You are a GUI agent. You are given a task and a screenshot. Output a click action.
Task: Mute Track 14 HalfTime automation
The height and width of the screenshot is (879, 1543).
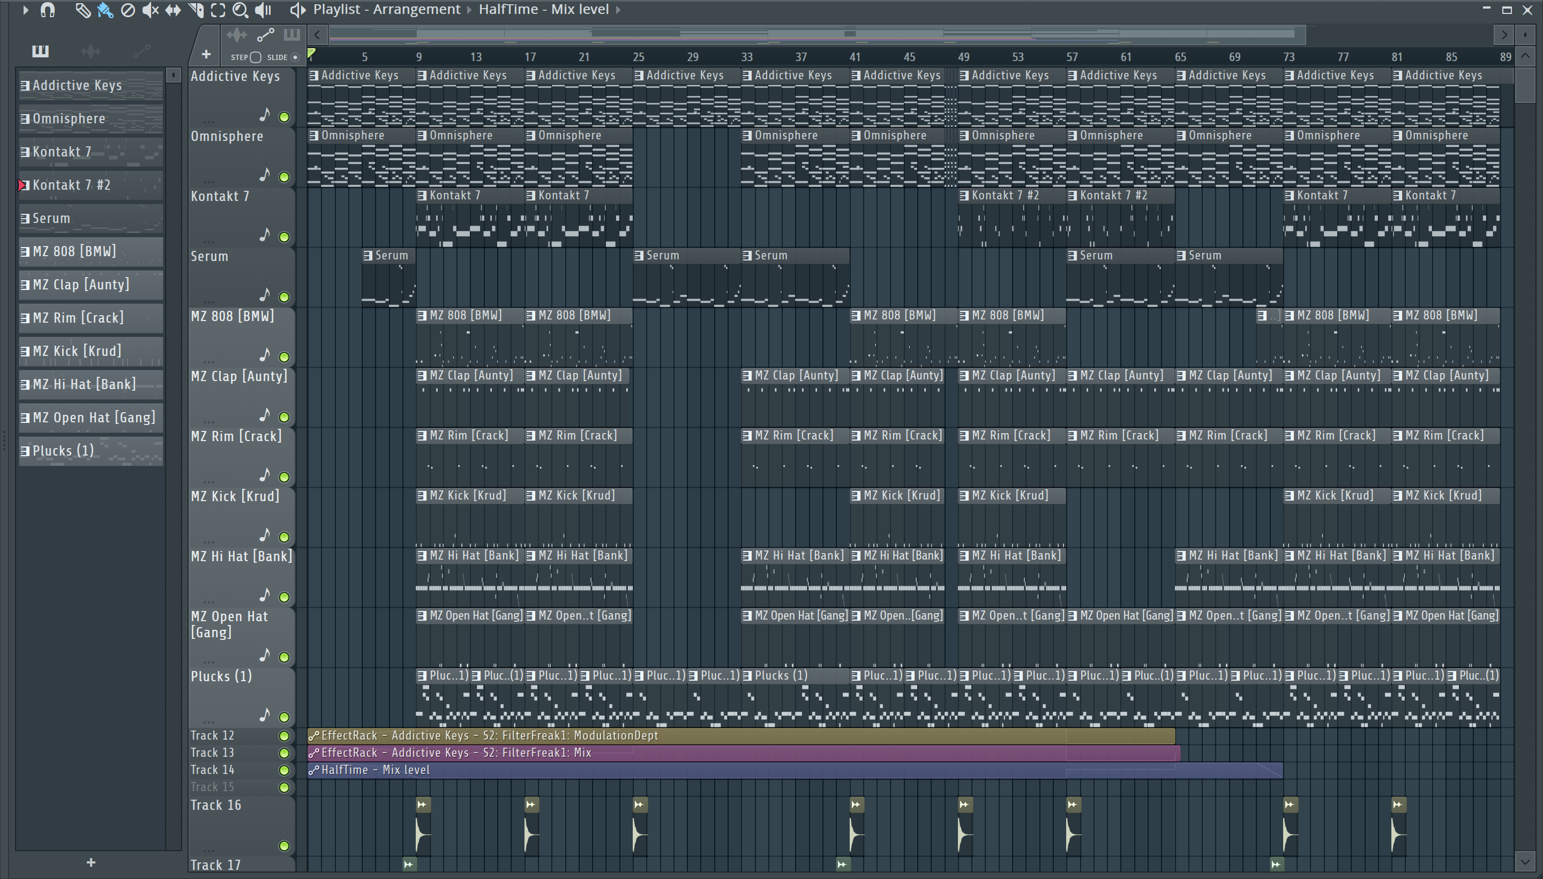tap(284, 770)
